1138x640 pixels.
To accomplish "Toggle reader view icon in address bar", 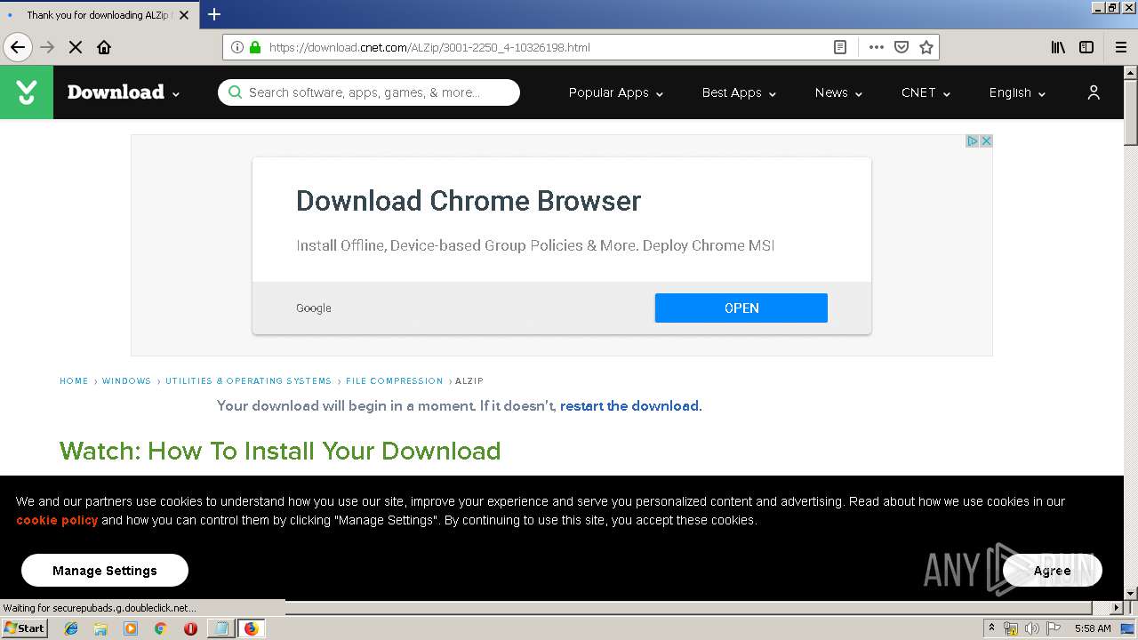I will click(x=839, y=47).
